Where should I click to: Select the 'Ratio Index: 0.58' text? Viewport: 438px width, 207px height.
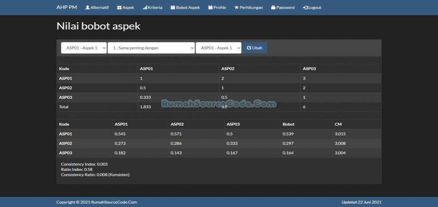coord(77,169)
